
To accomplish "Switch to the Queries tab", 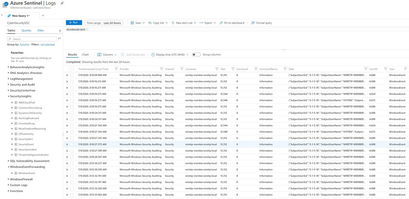I will pos(26,31).
